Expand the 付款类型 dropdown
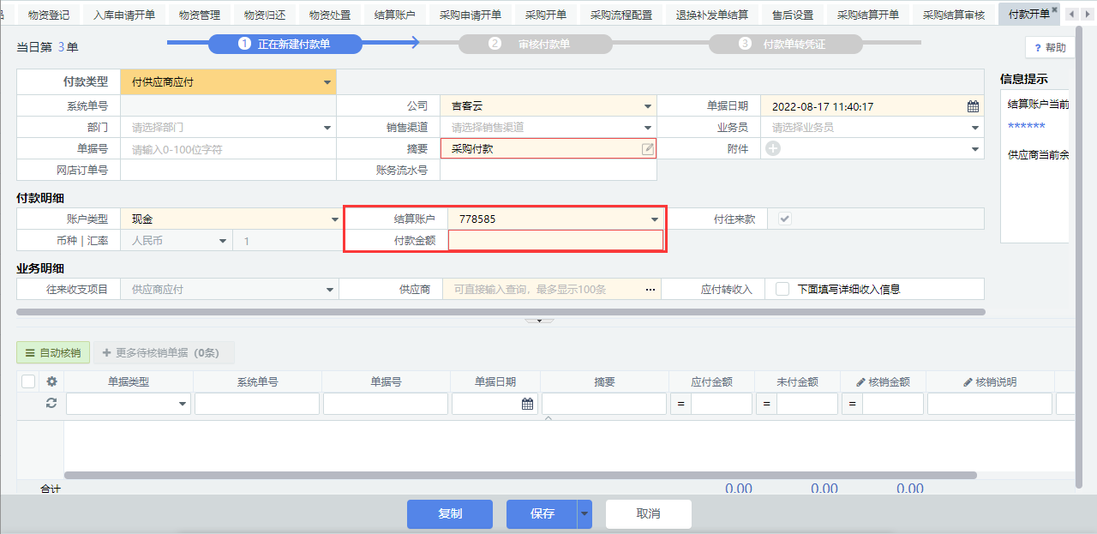Screen dimensions: 1097x534 click(327, 82)
